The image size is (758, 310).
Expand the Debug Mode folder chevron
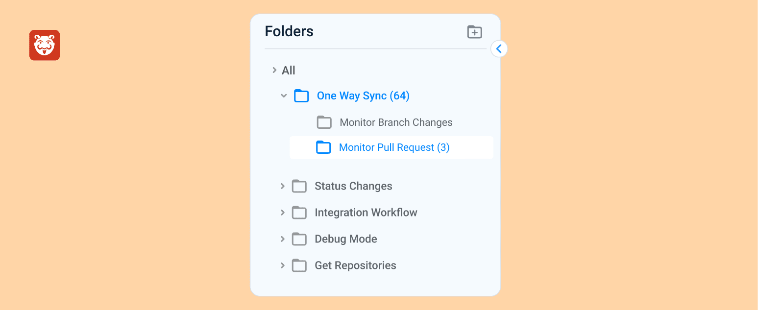pyautogui.click(x=283, y=239)
